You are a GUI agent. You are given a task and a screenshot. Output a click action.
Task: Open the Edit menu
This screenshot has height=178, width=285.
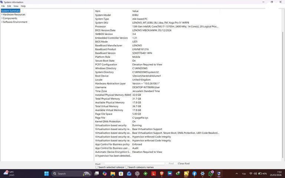click(9, 6)
